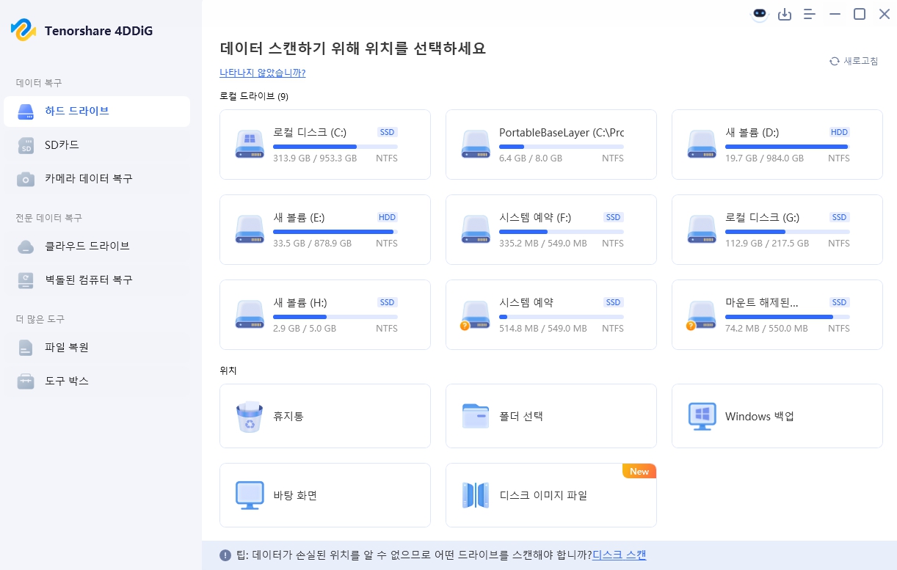
Task: Click the 시스템 예약 (F:) drive icon
Action: (476, 229)
